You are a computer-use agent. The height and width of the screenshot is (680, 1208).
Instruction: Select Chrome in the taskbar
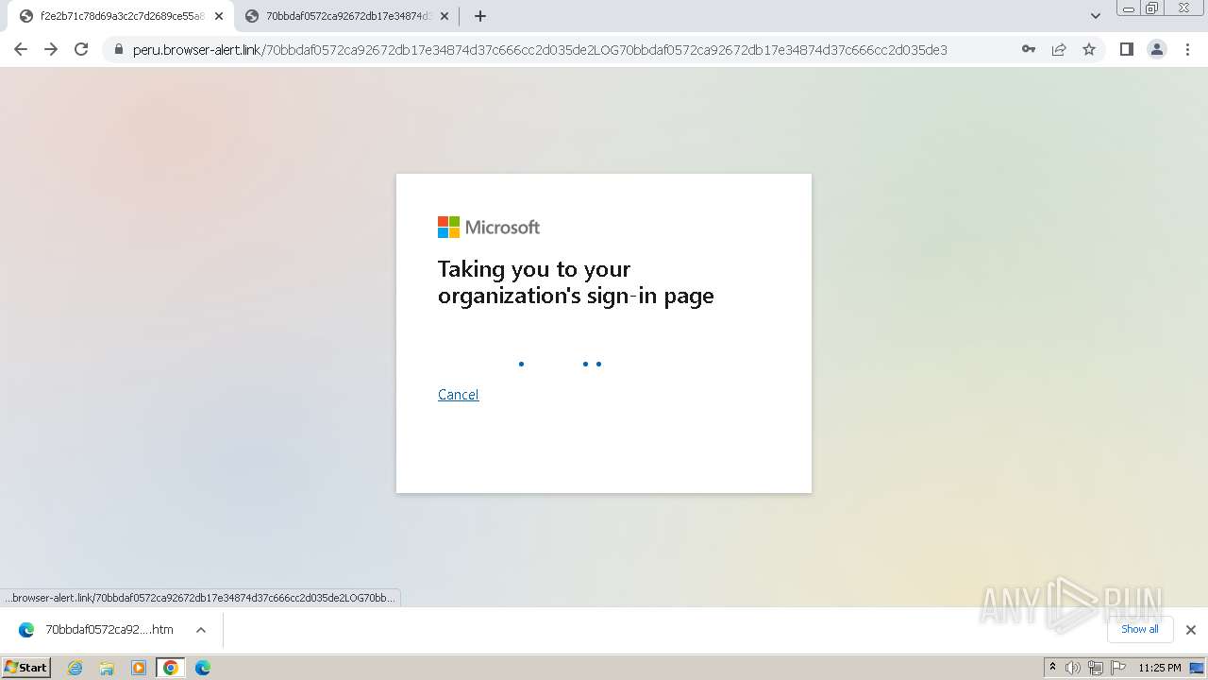171,668
